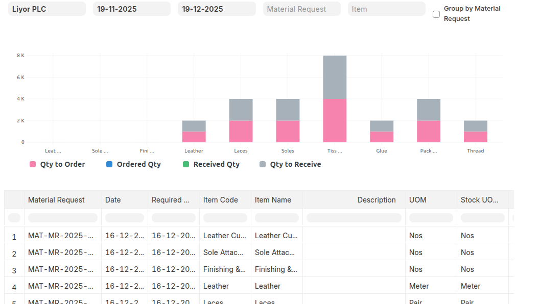
Task: Click the Laces bar pink segment
Action: click(x=241, y=132)
